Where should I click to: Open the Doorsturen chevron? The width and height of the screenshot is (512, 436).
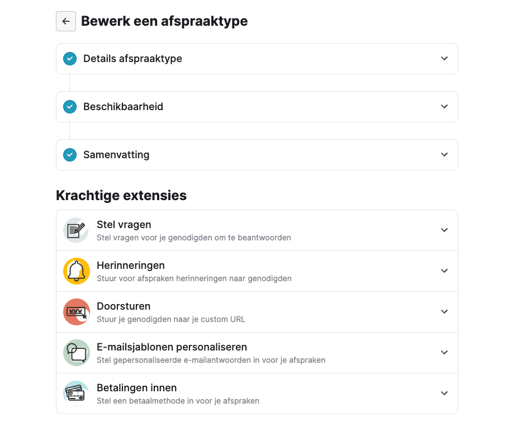coord(444,311)
